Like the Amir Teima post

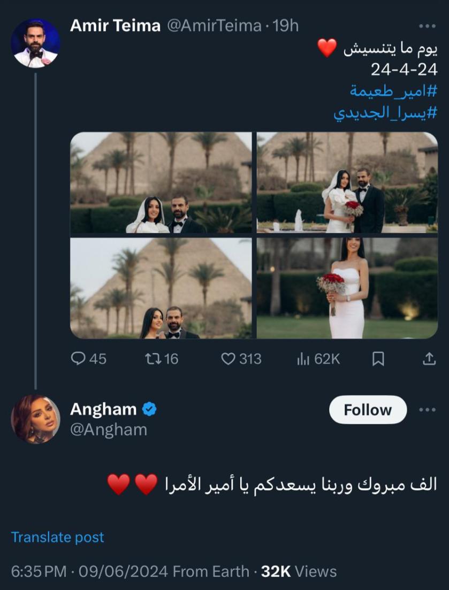tap(229, 358)
